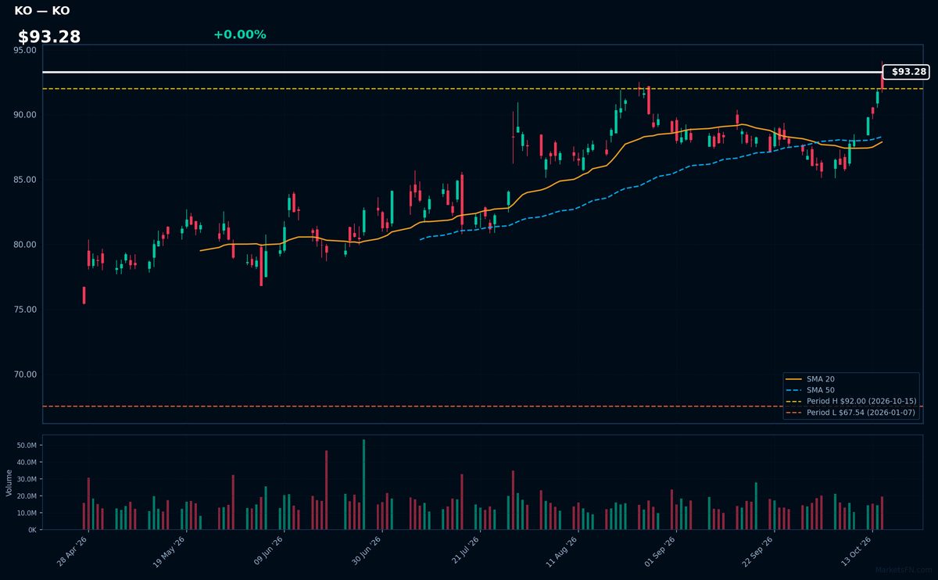Screen dimensions: 938x580
Task: Click the 70.00 price axis label
Action: pyautogui.click(x=25, y=374)
